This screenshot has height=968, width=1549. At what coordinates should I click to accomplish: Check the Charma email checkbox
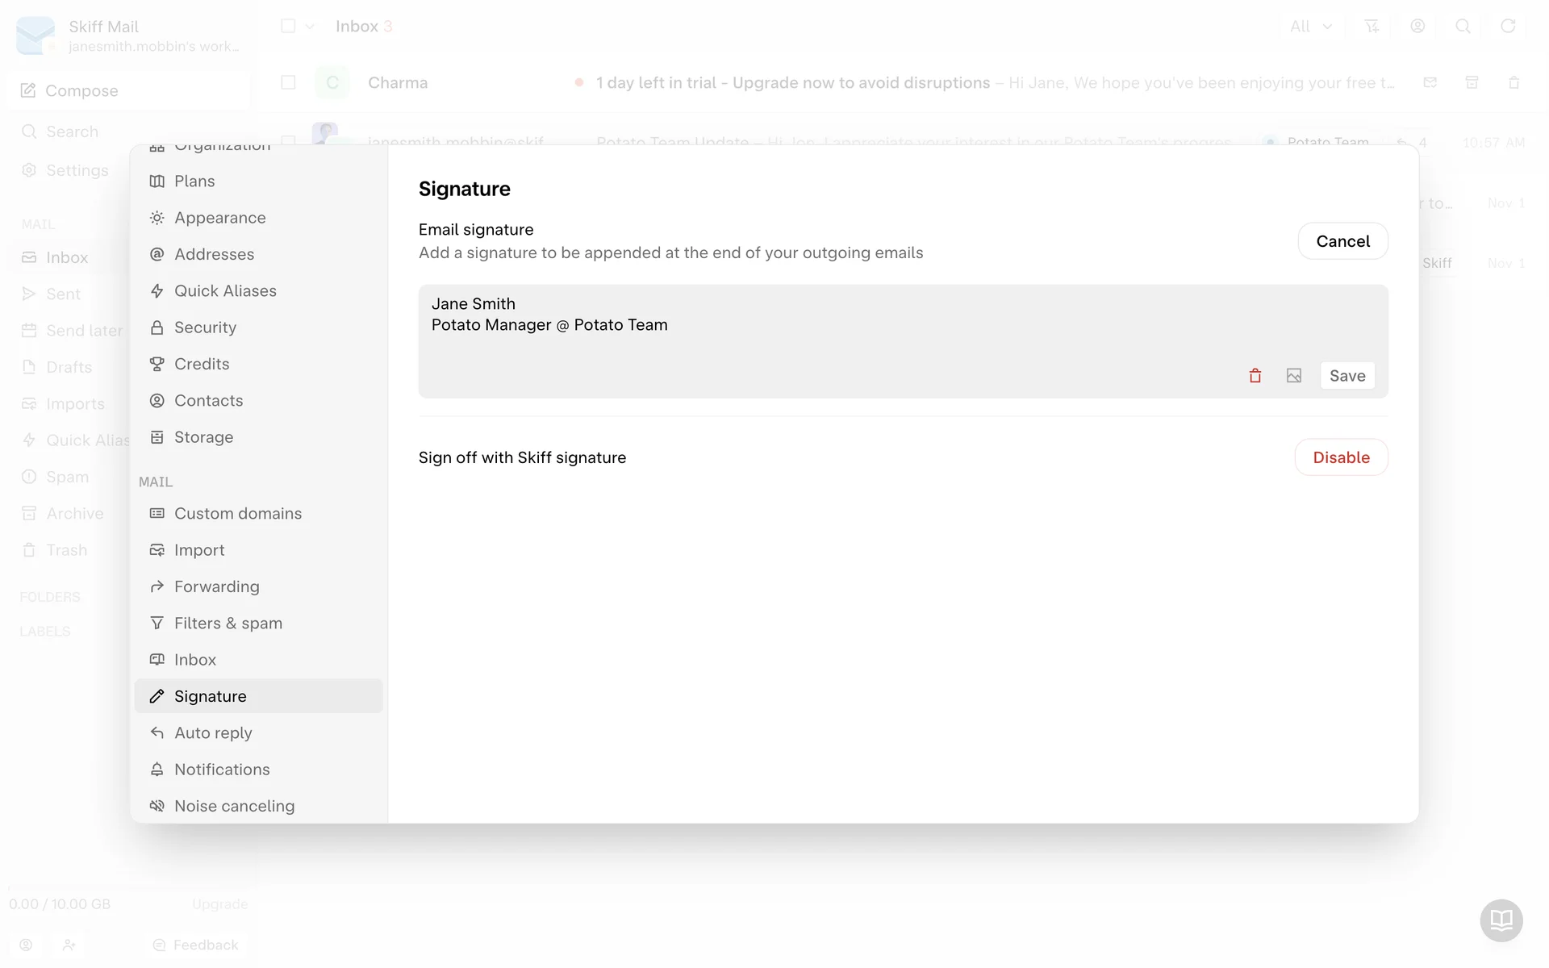[288, 82]
